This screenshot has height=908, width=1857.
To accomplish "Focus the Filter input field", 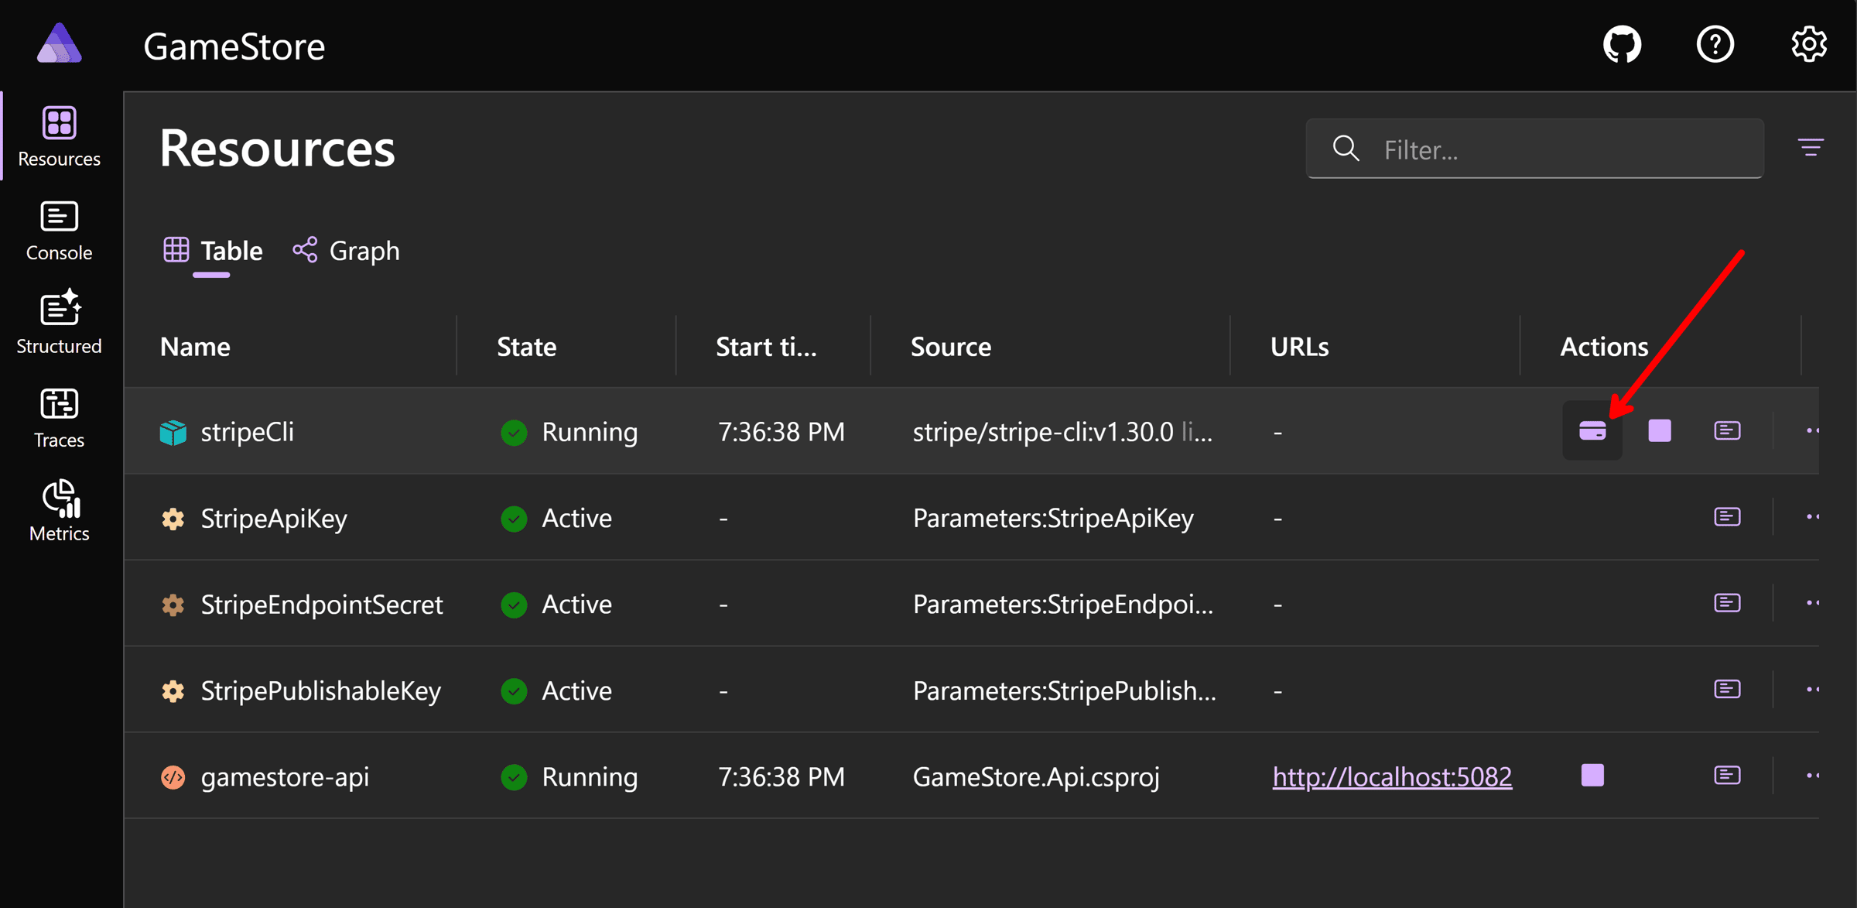I will tap(1535, 149).
